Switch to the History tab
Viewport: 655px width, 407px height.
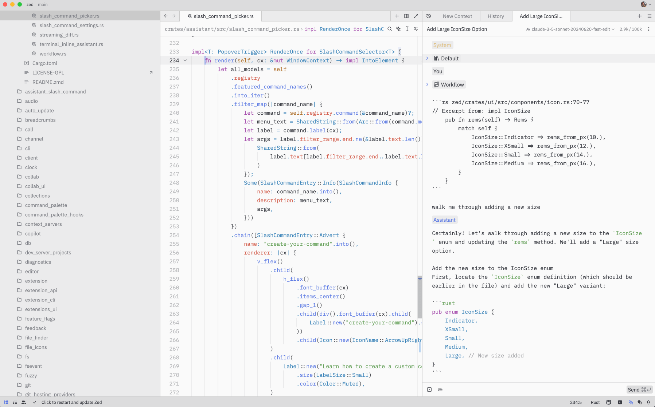coord(496,16)
